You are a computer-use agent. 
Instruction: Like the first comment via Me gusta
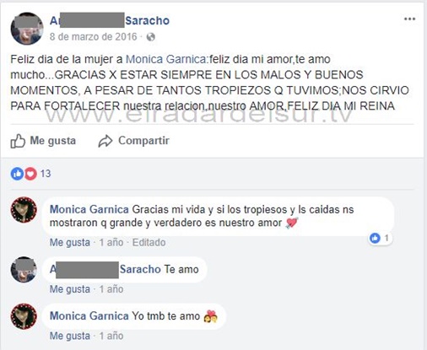pyautogui.click(x=70, y=242)
